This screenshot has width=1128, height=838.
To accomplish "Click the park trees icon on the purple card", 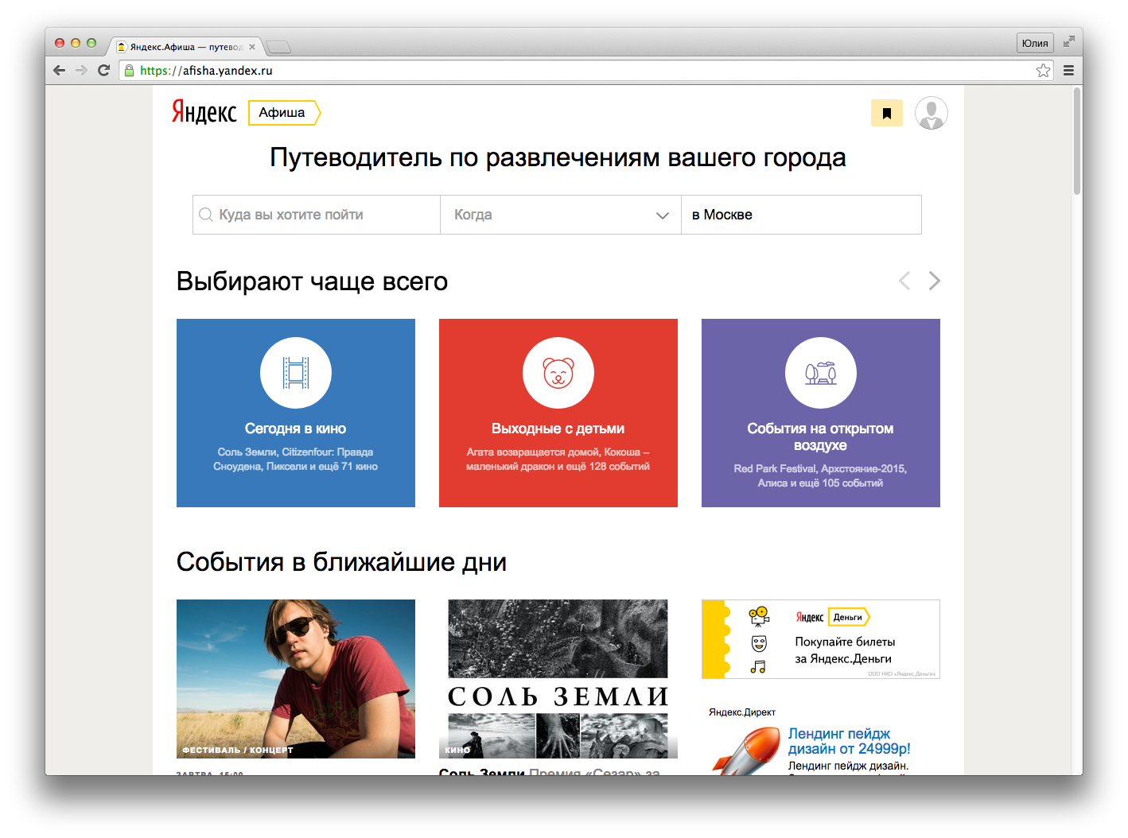I will 821,373.
